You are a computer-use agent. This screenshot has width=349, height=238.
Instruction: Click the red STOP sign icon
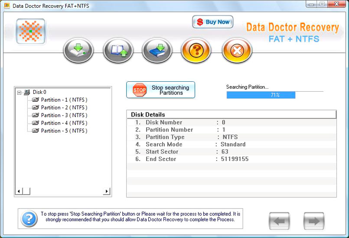pyautogui.click(x=140, y=90)
